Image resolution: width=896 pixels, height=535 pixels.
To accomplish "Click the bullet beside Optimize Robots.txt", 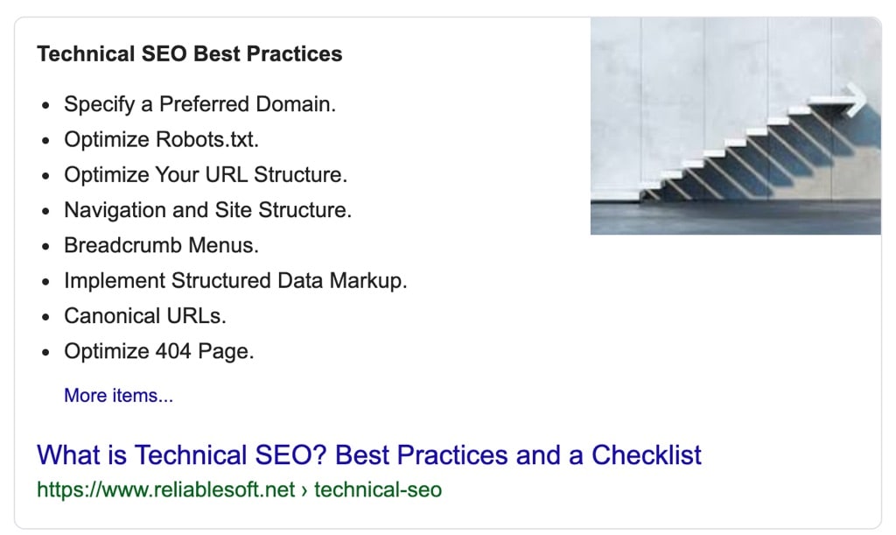I will (45, 141).
